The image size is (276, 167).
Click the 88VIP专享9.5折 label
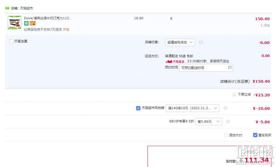click(x=182, y=121)
